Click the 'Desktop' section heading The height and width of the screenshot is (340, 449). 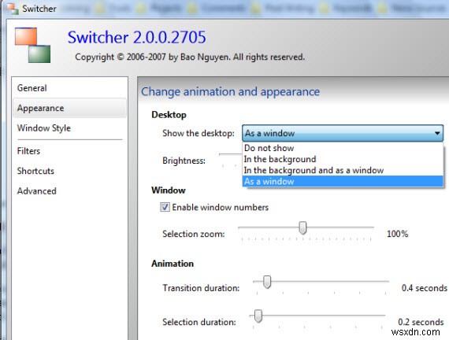pyautogui.click(x=169, y=115)
